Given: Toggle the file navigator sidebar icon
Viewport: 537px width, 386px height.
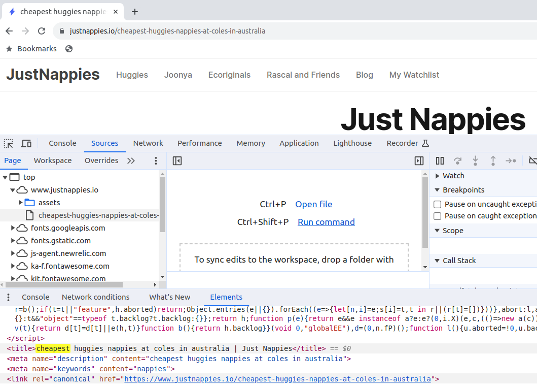Looking at the screenshot, I should pos(177,160).
